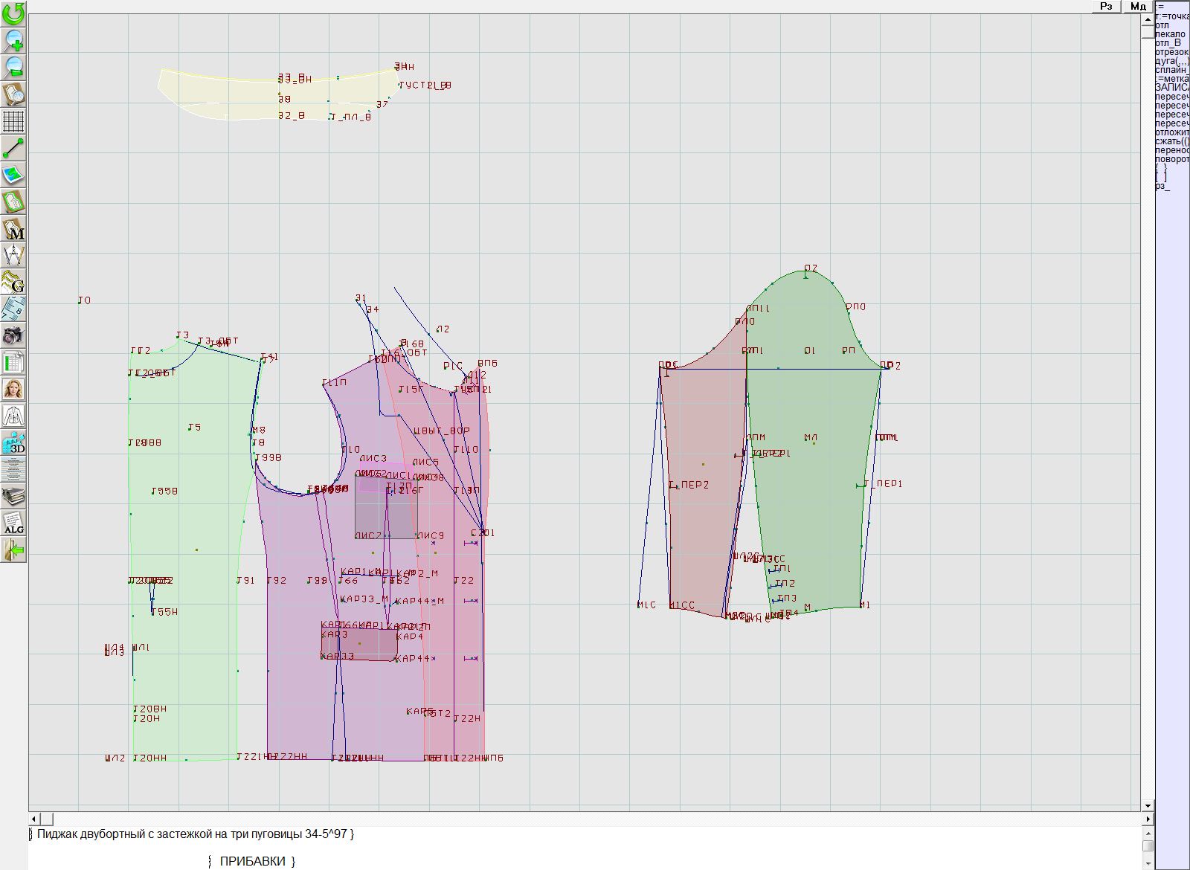The height and width of the screenshot is (870, 1190).
Task: Click the ALG algorithm document icon
Action: [x=13, y=523]
